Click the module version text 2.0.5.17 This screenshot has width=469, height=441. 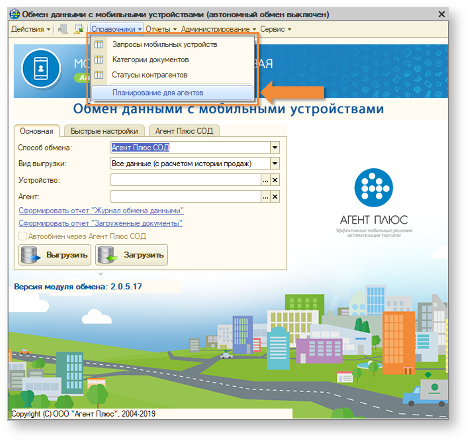[x=126, y=287]
